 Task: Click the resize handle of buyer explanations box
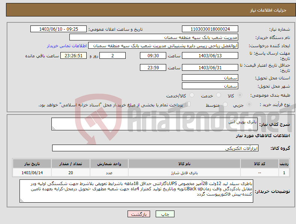pyautogui.click(x=22, y=200)
